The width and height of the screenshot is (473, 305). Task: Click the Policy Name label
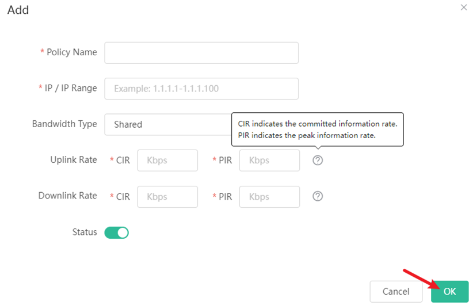click(71, 52)
